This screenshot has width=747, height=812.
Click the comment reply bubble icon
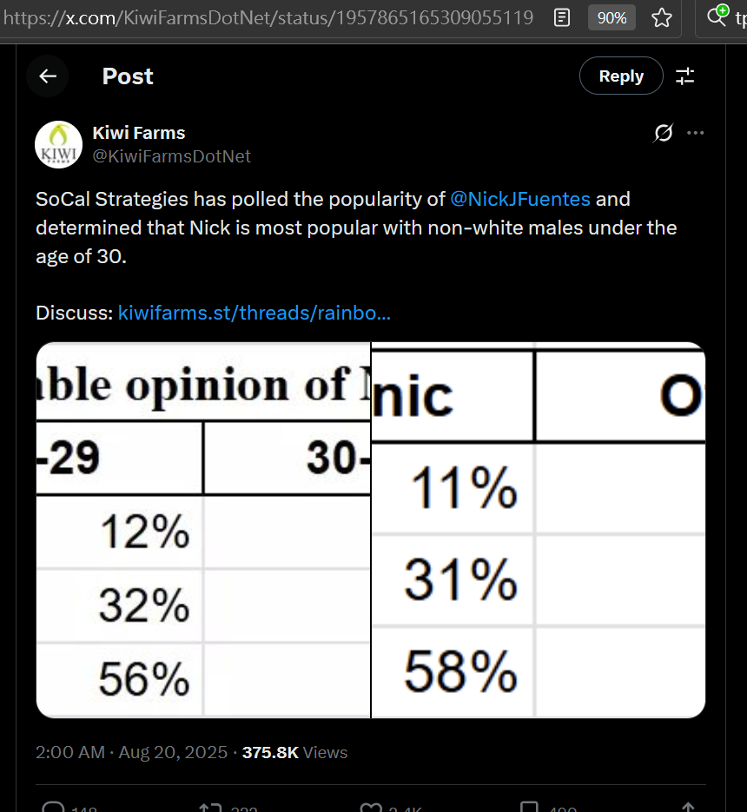pos(54,808)
